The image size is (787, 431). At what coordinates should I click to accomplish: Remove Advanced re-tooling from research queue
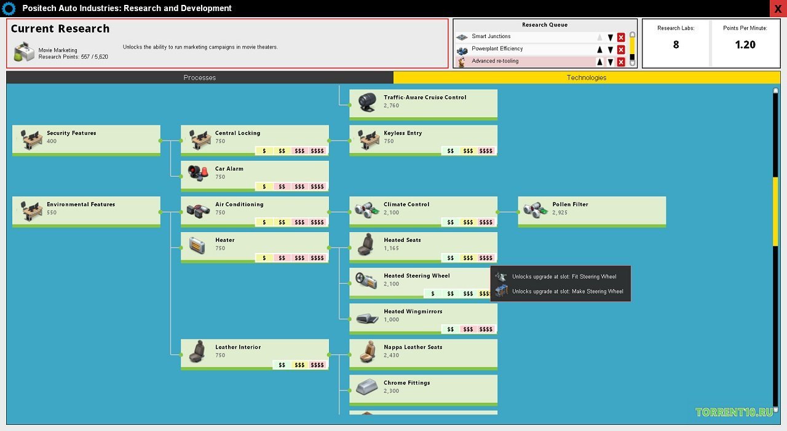pyautogui.click(x=621, y=62)
